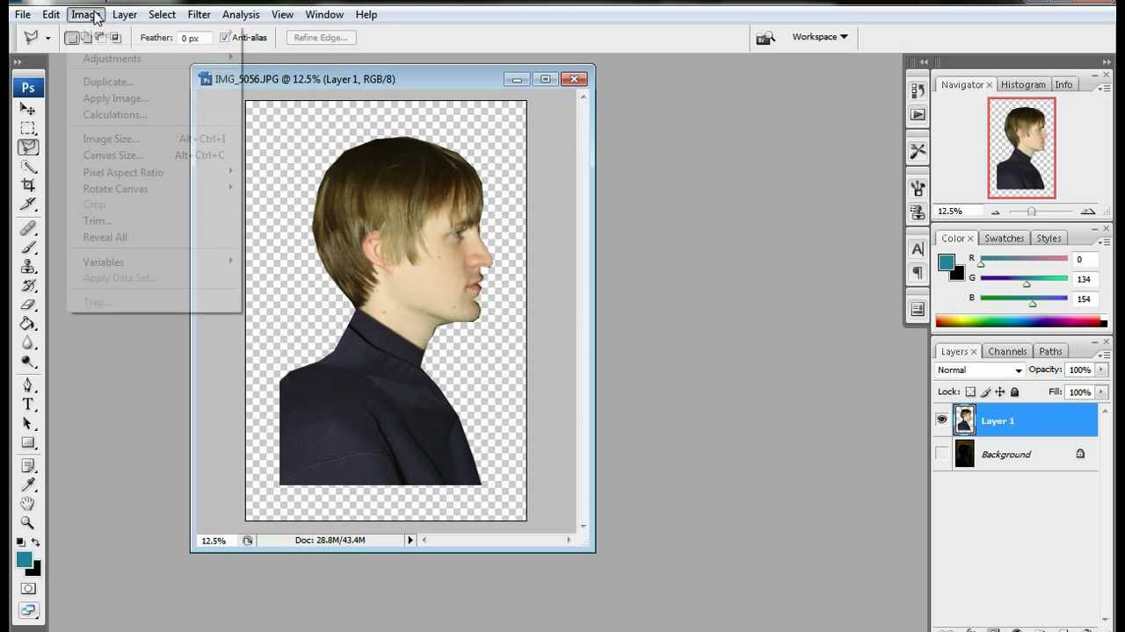The height and width of the screenshot is (632, 1125).
Task: Click Navigator zoom out button
Action: click(x=995, y=212)
